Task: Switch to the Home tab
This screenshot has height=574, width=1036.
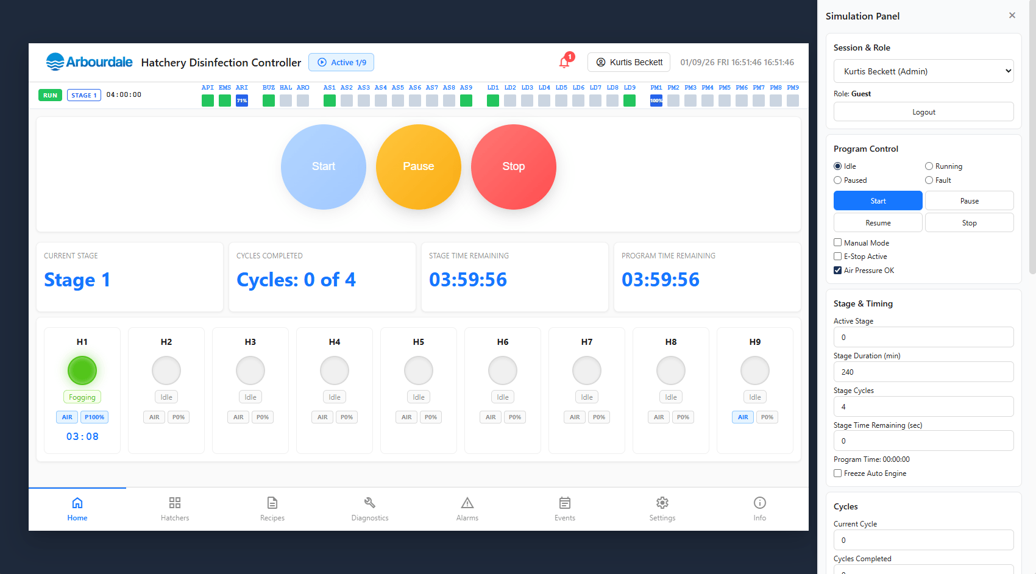Action: pyautogui.click(x=77, y=509)
